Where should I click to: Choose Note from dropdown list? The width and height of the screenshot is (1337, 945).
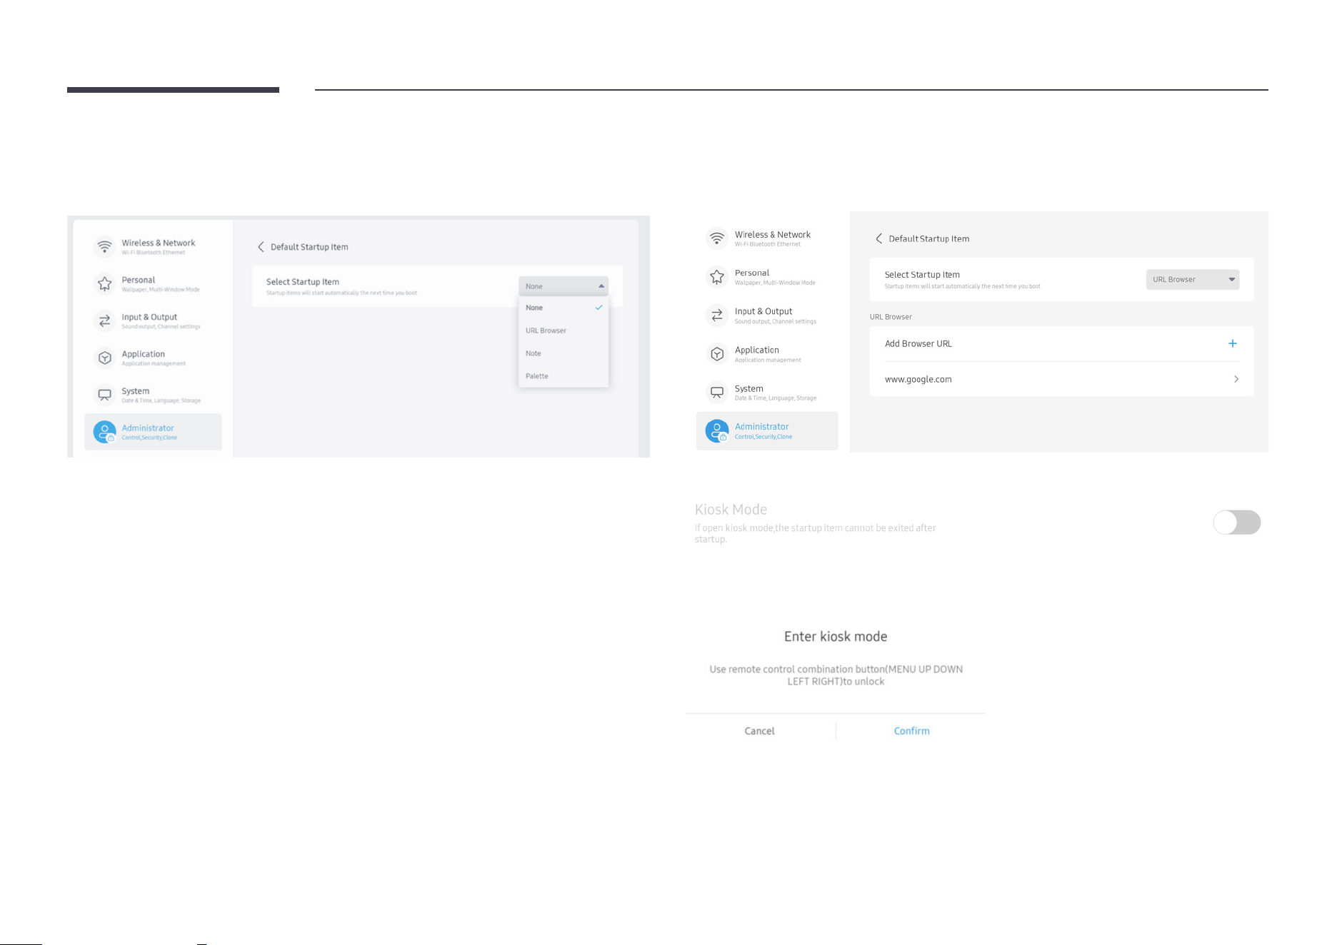(564, 353)
